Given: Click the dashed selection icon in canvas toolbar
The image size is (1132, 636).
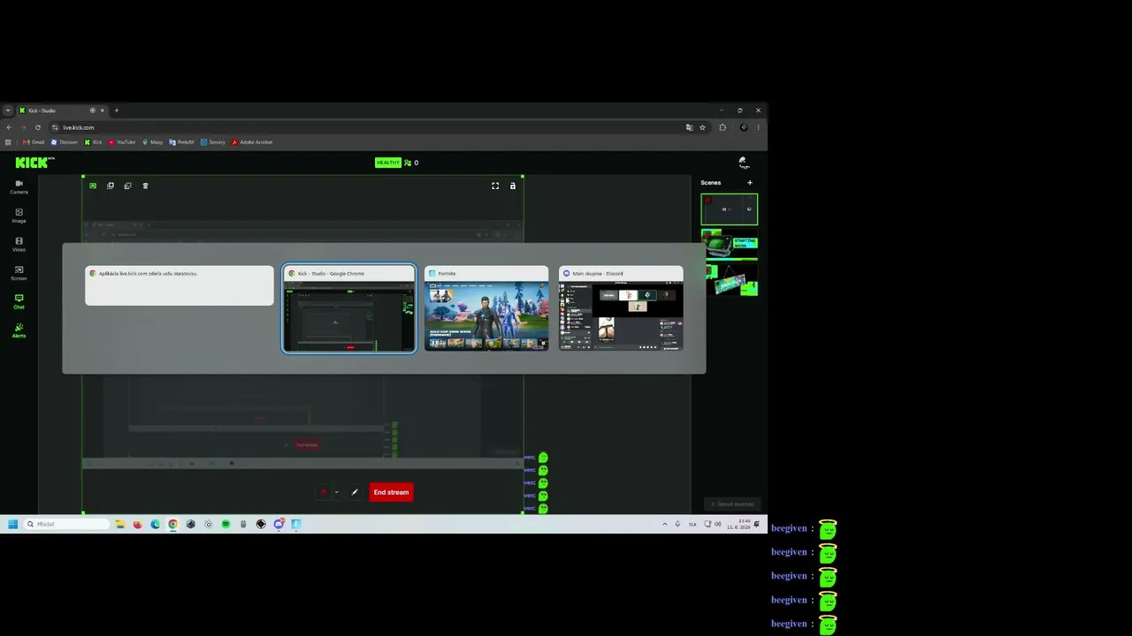Looking at the screenshot, I should point(128,185).
